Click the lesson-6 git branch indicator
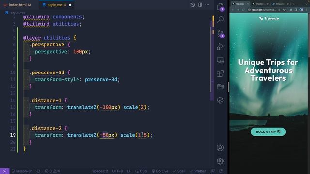The width and height of the screenshot is (310, 174). (x=22, y=171)
